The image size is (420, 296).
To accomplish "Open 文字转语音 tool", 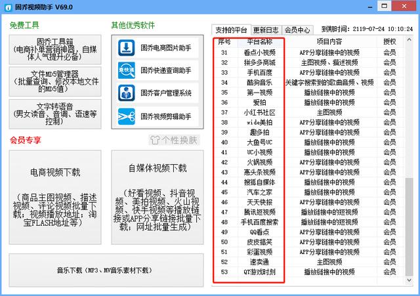I will [x=55, y=114].
